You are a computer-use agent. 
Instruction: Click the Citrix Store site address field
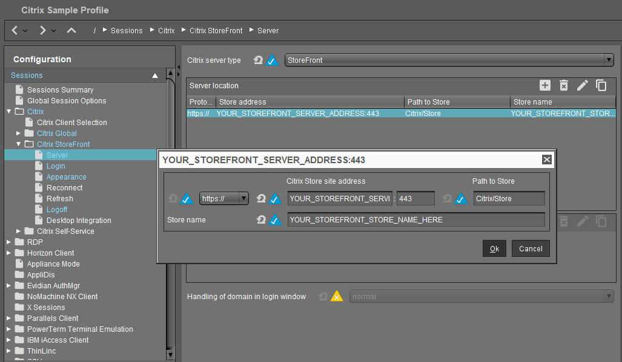(x=340, y=198)
